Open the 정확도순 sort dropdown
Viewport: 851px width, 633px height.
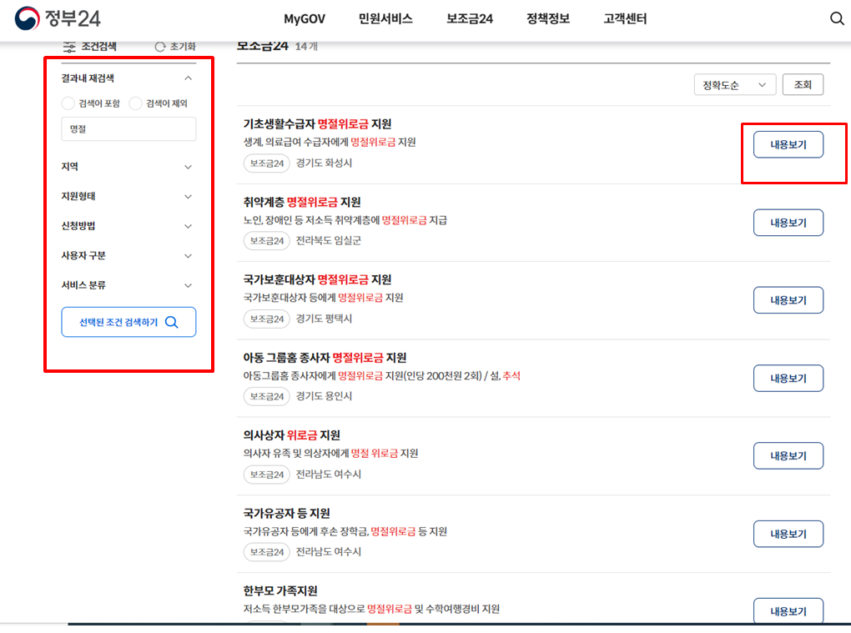734,84
